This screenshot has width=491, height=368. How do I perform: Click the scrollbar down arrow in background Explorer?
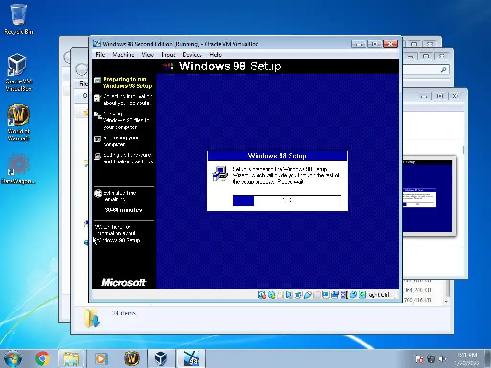[x=446, y=301]
